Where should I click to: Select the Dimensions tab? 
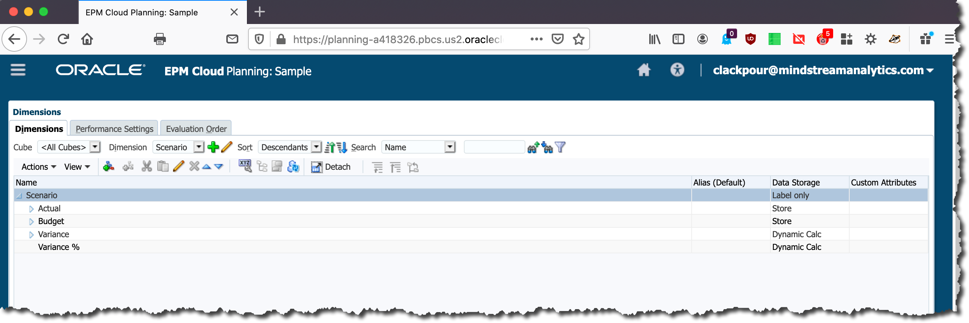tap(39, 129)
